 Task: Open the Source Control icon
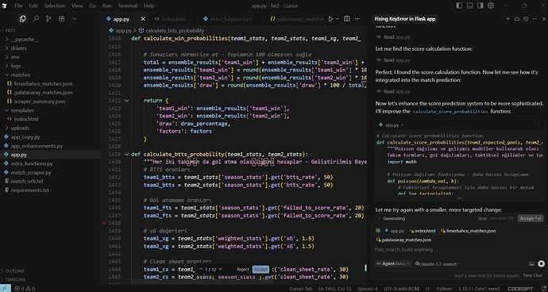[48, 19]
